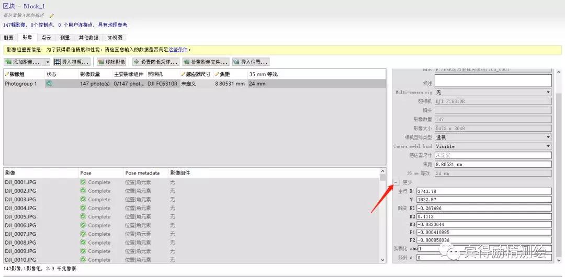
Task: Switch to the 点云 (Point Cloud) tab
Action: click(46, 38)
